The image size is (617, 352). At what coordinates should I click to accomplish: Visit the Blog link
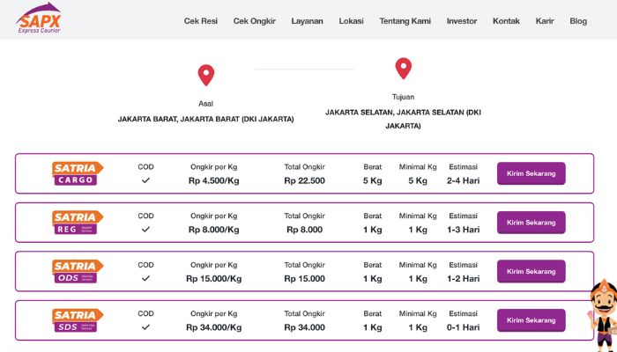(x=578, y=21)
